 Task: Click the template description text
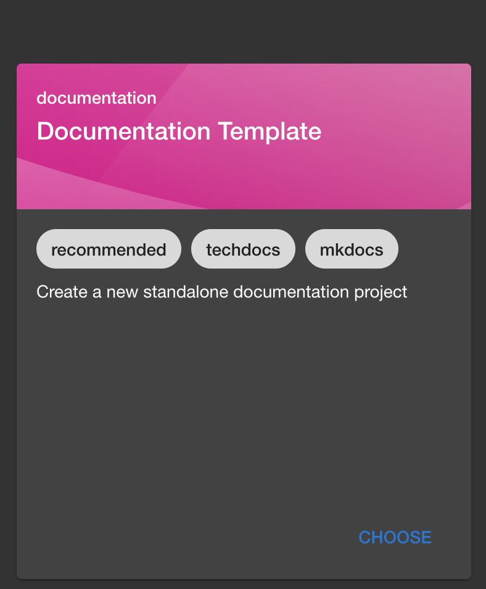tap(221, 291)
